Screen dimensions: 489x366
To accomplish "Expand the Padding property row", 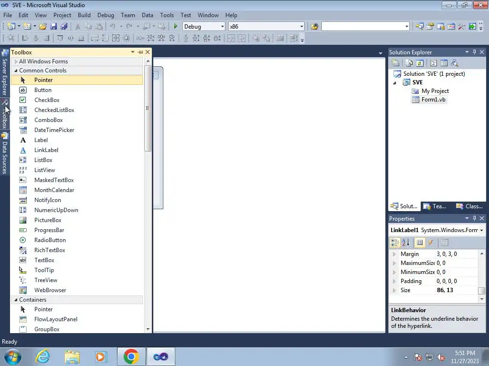I will tap(394, 281).
